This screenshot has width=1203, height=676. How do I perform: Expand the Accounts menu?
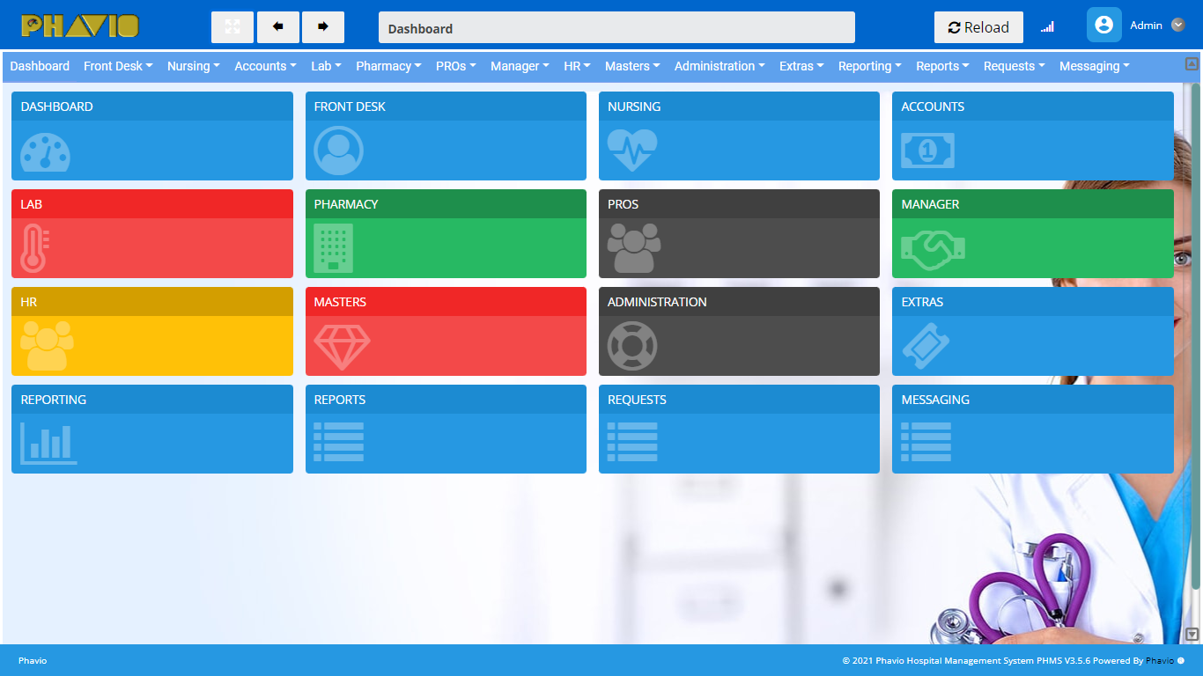(265, 66)
